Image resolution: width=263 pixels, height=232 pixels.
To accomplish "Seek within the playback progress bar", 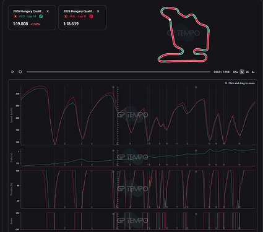I will 118,72.
